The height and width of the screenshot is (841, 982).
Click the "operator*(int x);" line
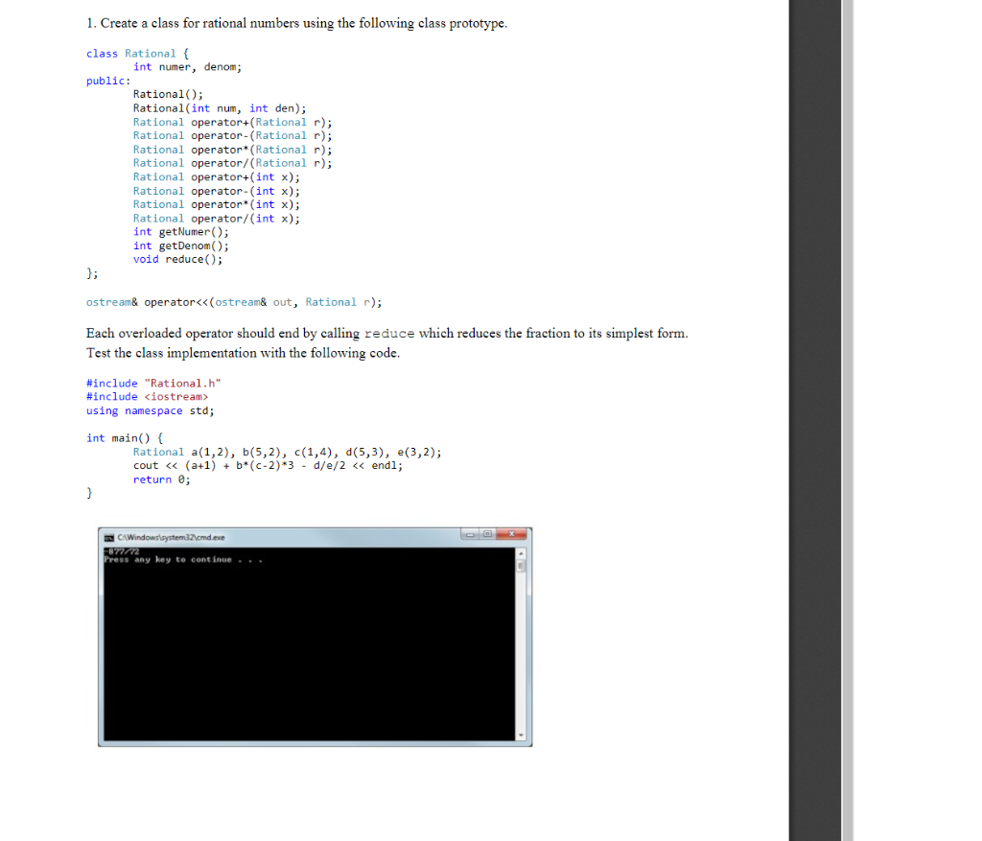216,205
